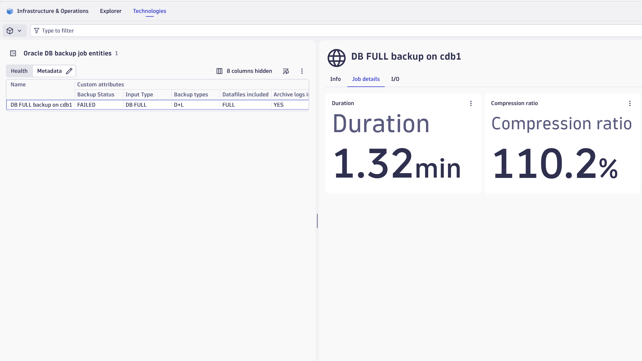Image resolution: width=642 pixels, height=361 pixels.
Task: Open the entity table three-dot menu
Action: point(302,71)
